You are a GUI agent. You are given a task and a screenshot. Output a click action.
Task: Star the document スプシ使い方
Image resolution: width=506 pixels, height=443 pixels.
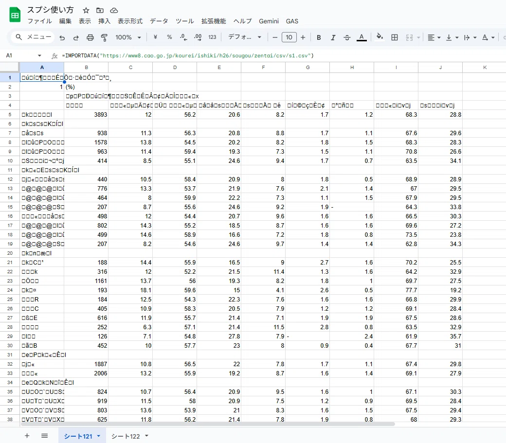(x=86, y=10)
